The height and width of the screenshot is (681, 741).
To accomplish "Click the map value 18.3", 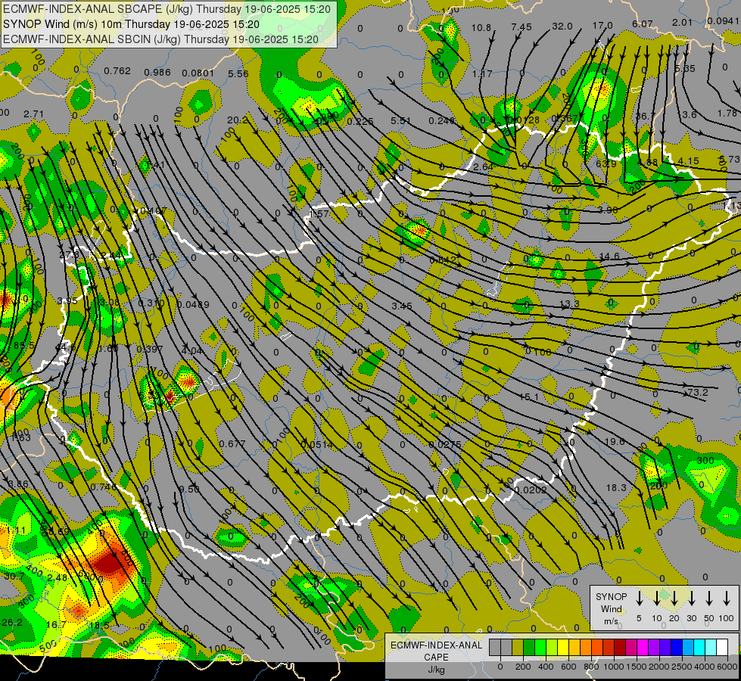I will click(x=616, y=488).
